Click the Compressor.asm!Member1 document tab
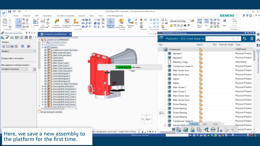Image resolution: width=260 pixels, height=146 pixels. [55, 34]
